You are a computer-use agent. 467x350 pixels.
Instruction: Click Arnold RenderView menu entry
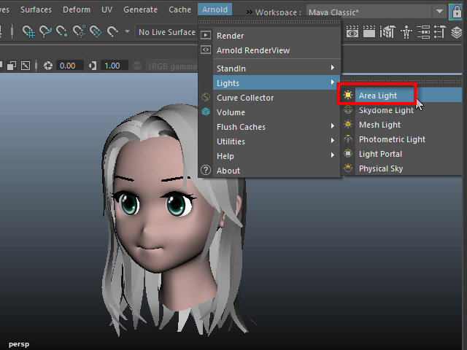pyautogui.click(x=252, y=50)
